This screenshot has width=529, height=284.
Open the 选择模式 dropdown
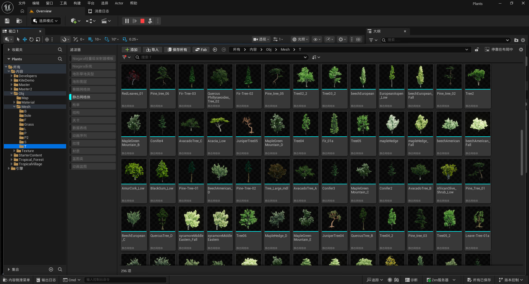pos(46,21)
